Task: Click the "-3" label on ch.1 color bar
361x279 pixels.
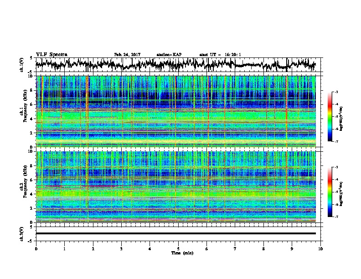Action: click(x=336, y=92)
